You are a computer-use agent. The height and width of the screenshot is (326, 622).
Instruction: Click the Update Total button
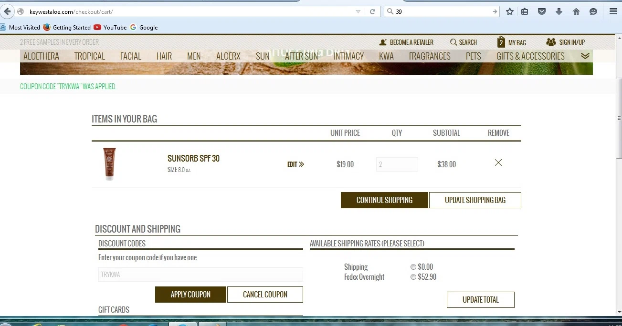(480, 300)
